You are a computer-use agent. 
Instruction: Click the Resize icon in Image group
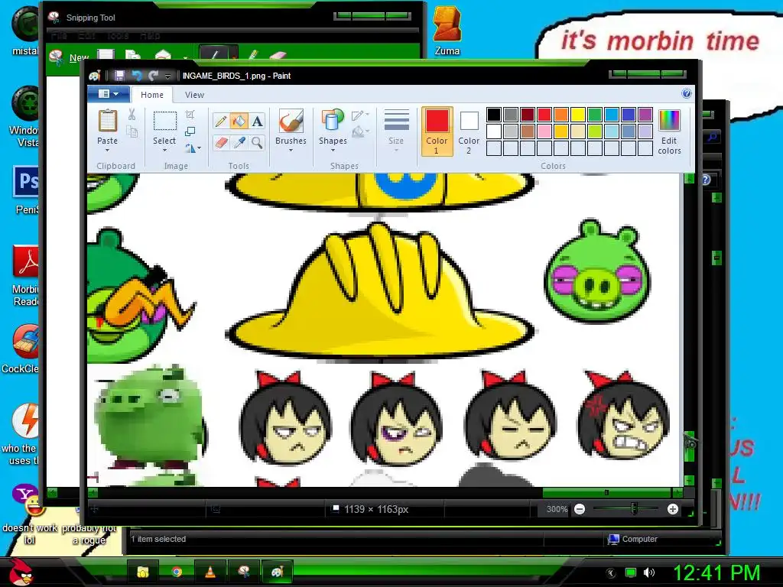[x=190, y=131]
